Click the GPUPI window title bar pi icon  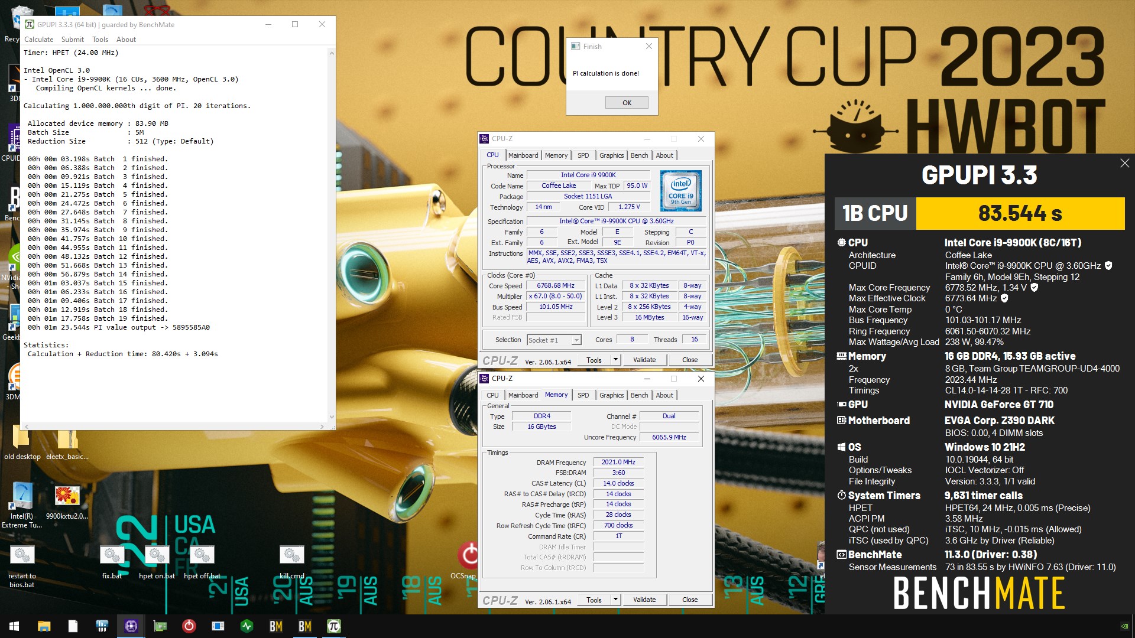(x=30, y=24)
